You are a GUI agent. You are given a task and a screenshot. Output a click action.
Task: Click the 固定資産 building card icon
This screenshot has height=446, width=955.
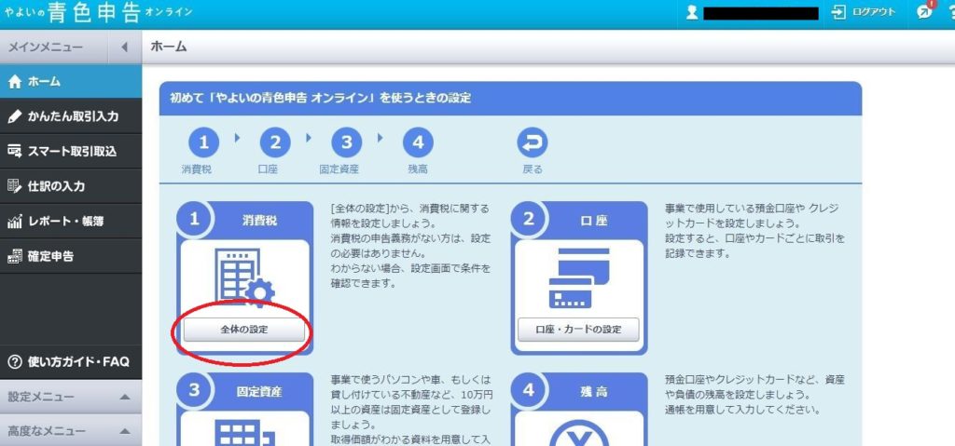click(x=246, y=433)
